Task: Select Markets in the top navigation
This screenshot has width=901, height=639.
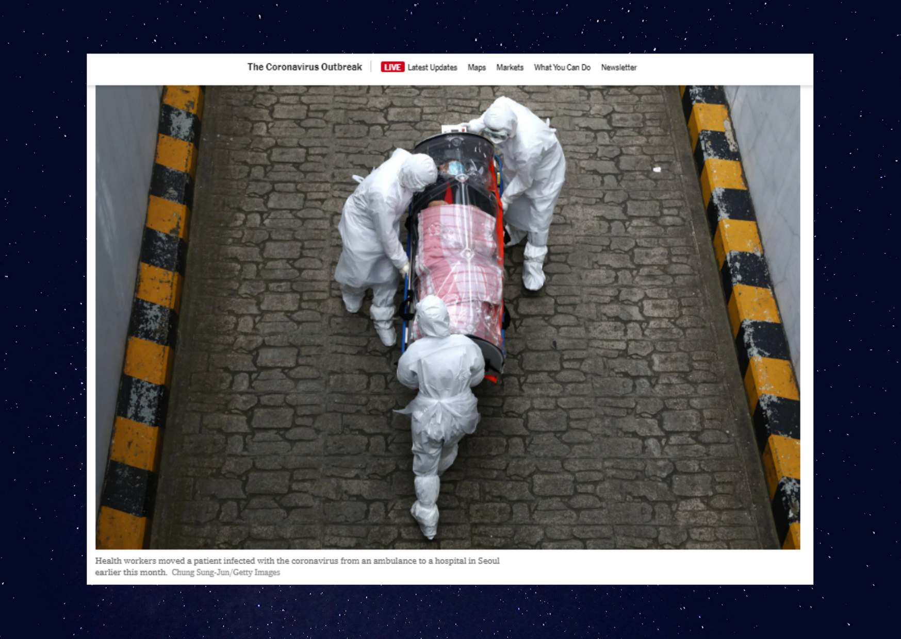Action: [x=510, y=68]
